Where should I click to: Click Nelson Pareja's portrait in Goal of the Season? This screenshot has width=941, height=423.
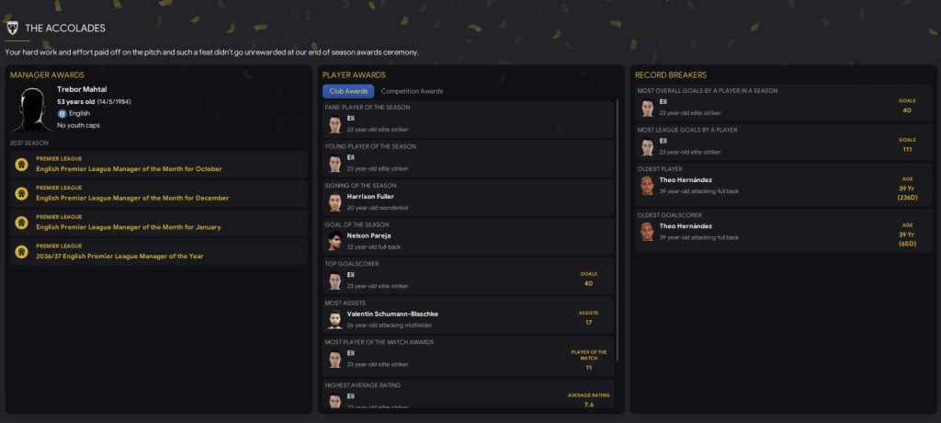(x=334, y=242)
